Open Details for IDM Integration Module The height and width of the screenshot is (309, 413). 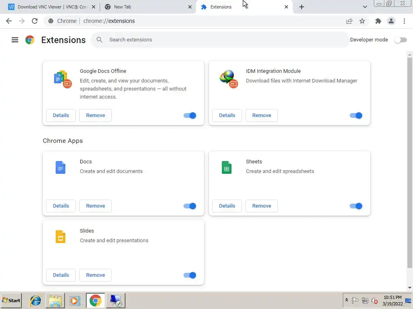pos(227,115)
